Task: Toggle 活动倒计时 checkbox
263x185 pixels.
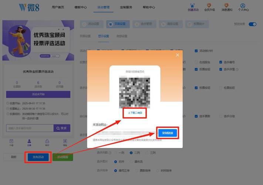Action: (196, 51)
